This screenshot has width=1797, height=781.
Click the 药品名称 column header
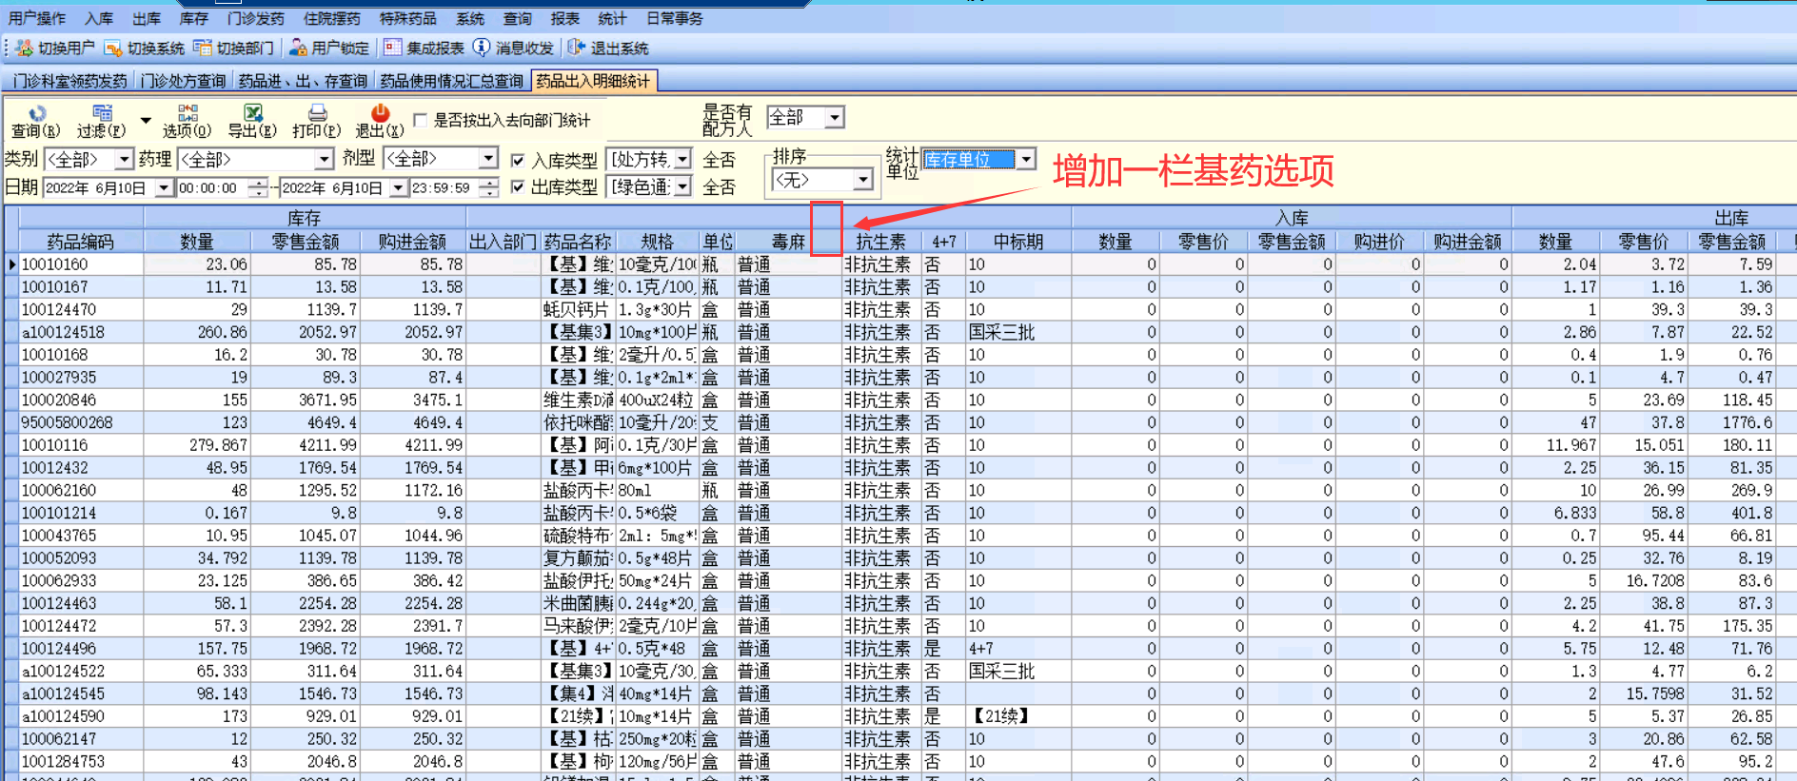(578, 242)
